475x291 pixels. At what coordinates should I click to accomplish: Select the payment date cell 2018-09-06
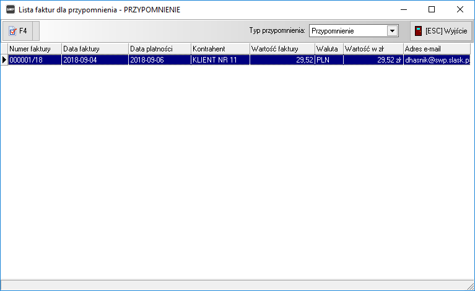pyautogui.click(x=159, y=60)
